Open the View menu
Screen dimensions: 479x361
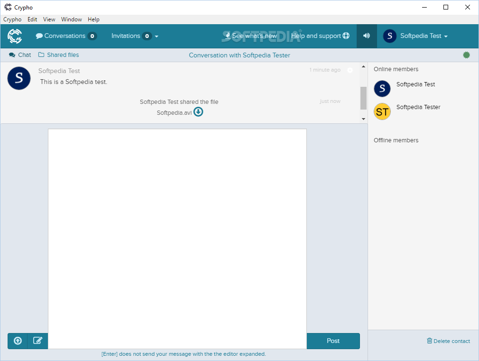click(49, 19)
